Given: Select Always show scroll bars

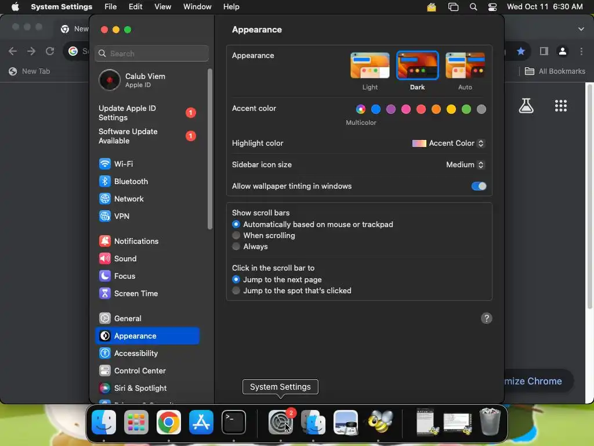Looking at the screenshot, I should pos(236,246).
